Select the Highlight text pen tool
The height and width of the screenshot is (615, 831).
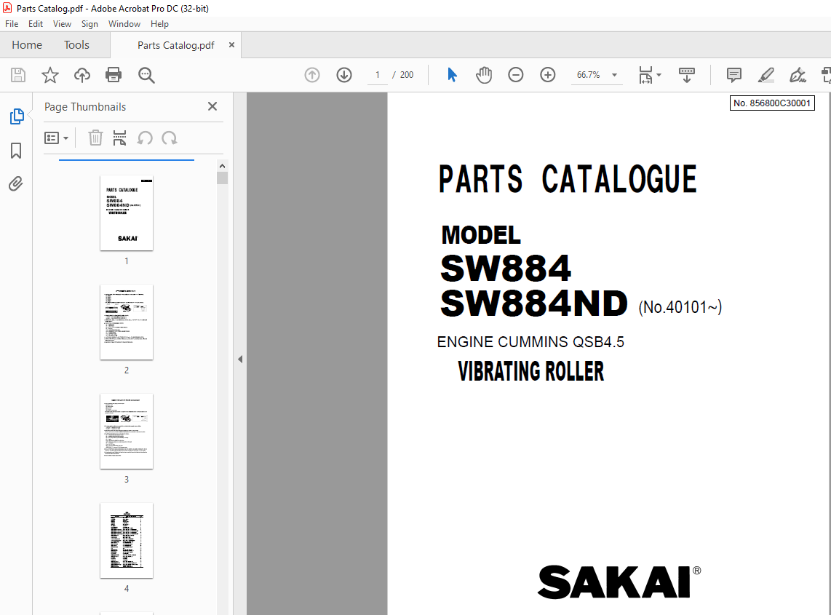tap(766, 75)
